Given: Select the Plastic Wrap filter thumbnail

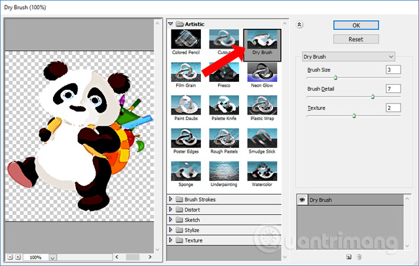Looking at the screenshot, I should pos(262,105).
